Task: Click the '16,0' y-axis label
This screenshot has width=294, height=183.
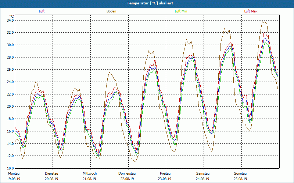Action: coord(11,131)
